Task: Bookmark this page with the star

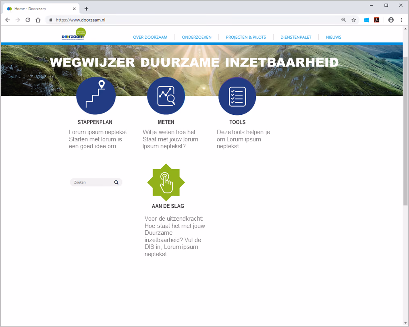Action: click(x=354, y=20)
